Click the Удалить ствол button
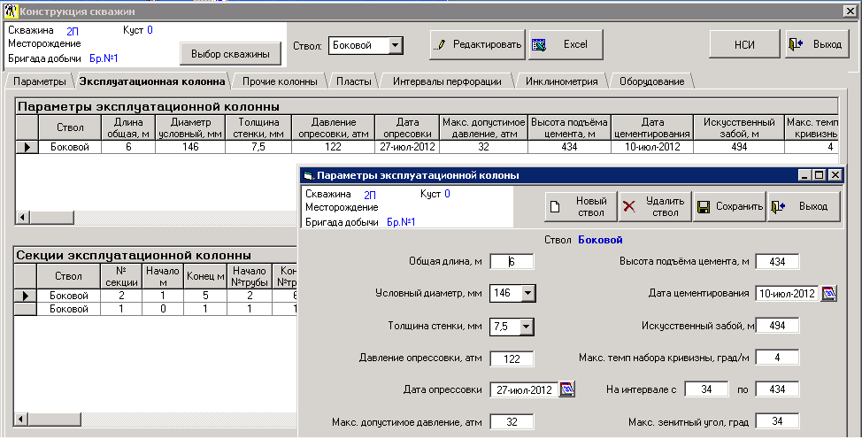Screen dimensions: 862x439 tap(655, 207)
